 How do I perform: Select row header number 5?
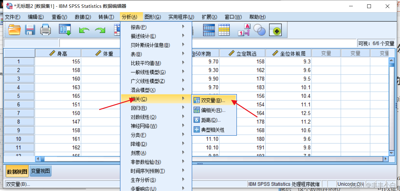[x=19, y=96]
